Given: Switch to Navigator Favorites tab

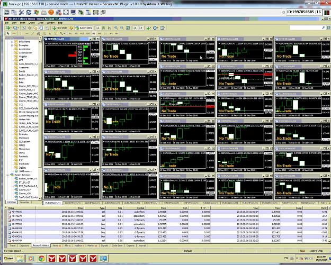Looking at the screenshot, I should point(24,202).
